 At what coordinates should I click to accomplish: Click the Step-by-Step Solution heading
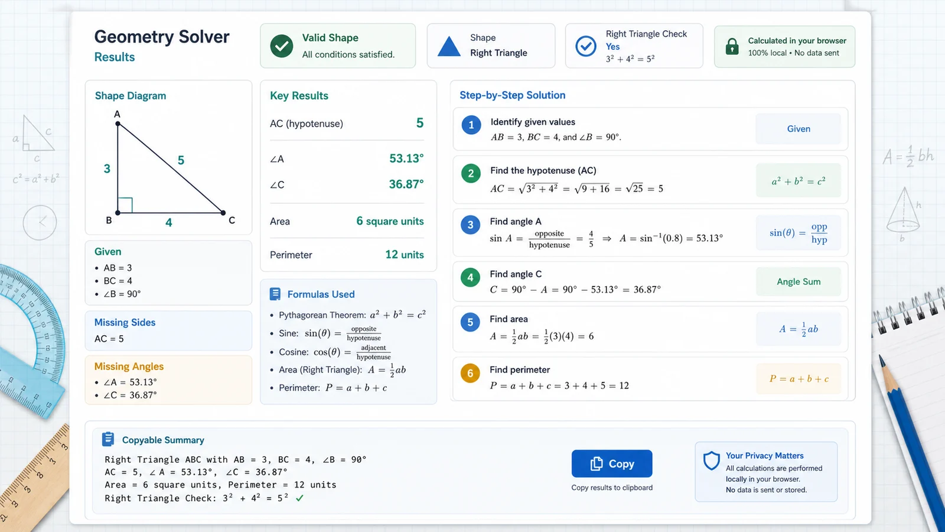pos(513,95)
